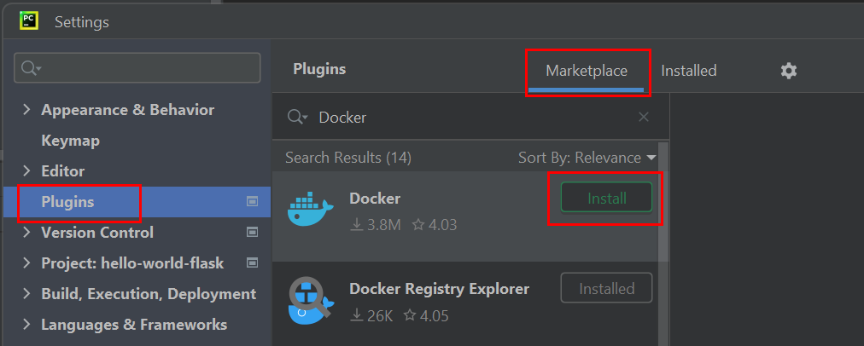Open the Sort By Relevance dropdown
Image resolution: width=864 pixels, height=346 pixels.
pyautogui.click(x=587, y=158)
